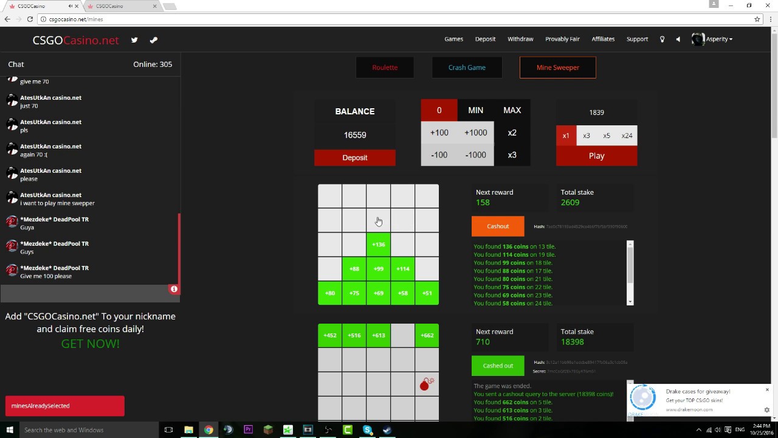Launch Minecraft from taskbar
The image size is (778, 438).
coord(268,430)
